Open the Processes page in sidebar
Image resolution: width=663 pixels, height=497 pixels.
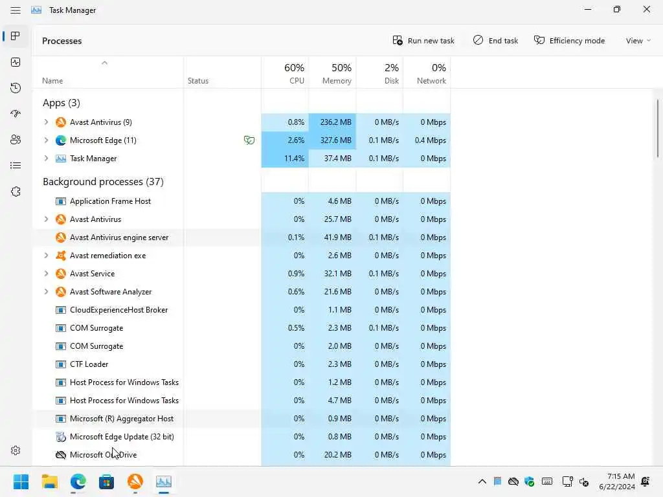pos(16,36)
